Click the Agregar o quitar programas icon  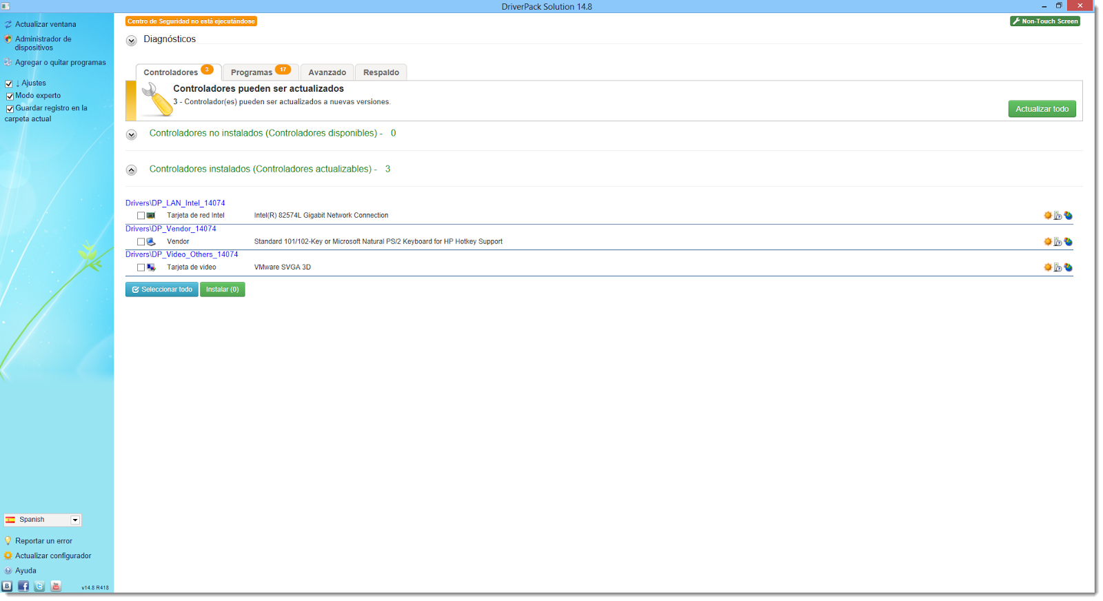[8, 62]
